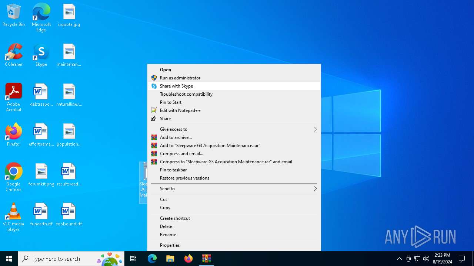474x266 pixels.
Task: Select the resultsread... Word document
Action: tap(69, 175)
